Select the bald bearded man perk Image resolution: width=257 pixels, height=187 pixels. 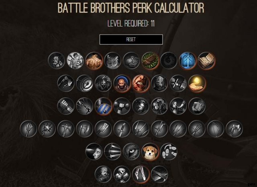[x=122, y=83]
